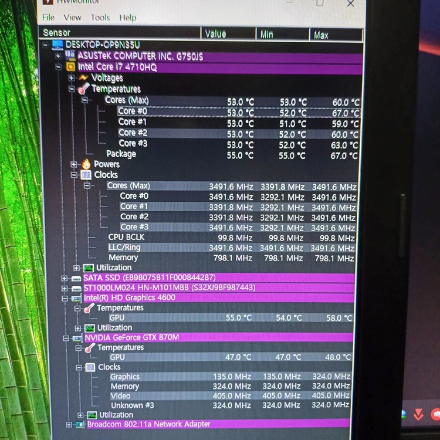Click the flame icon beside Powers

(86, 164)
